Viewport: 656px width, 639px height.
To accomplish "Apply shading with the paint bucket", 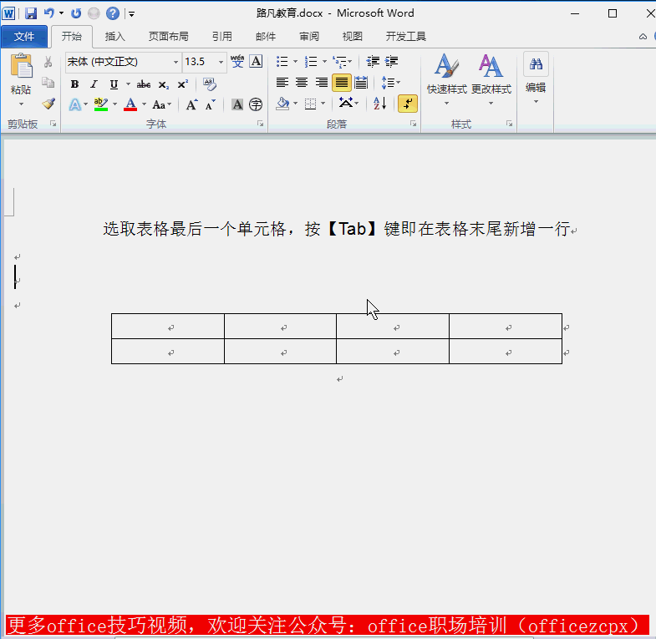I will (x=282, y=104).
